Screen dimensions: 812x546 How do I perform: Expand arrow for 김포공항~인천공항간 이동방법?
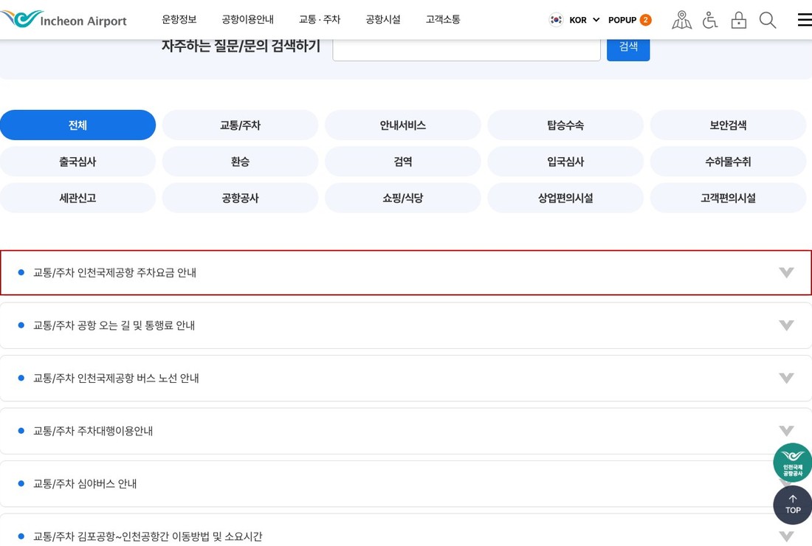tap(786, 536)
